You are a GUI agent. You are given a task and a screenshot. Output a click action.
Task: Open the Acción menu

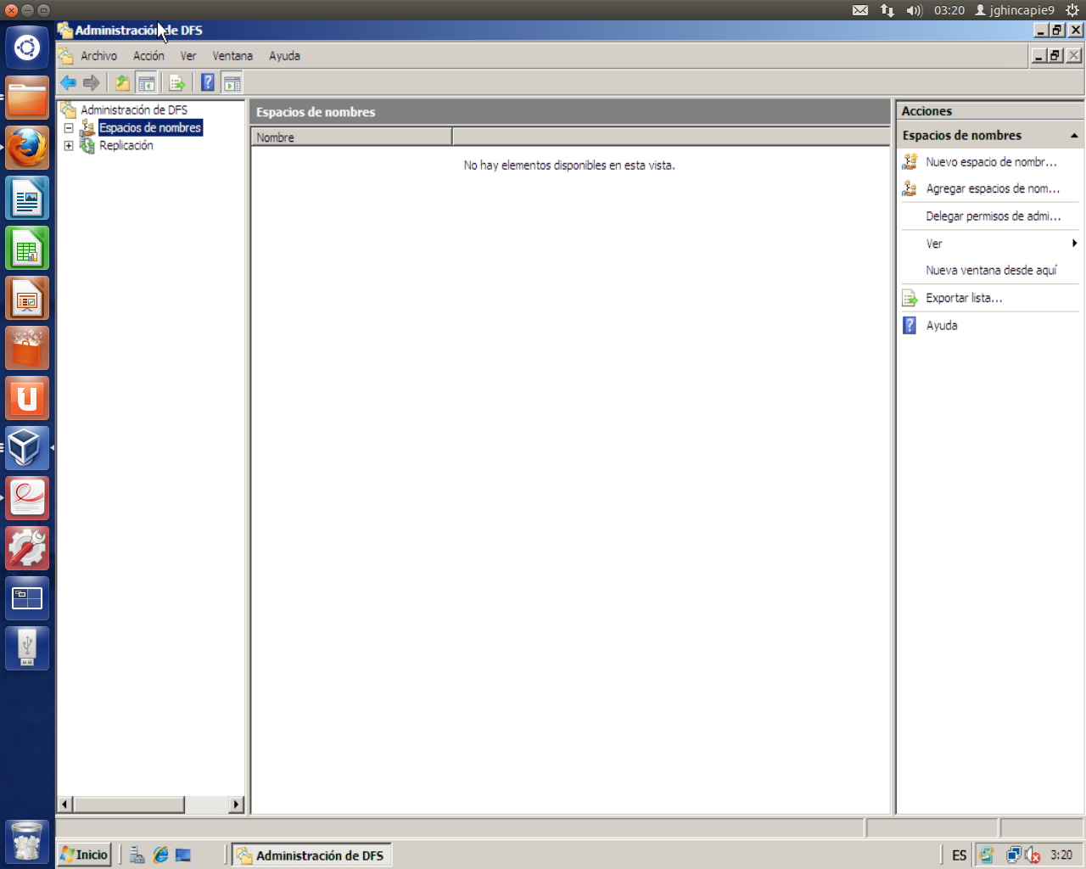click(x=148, y=56)
